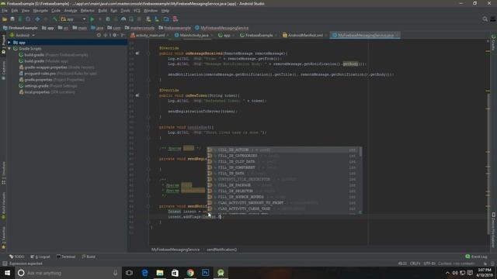The width and height of the screenshot is (497, 279).
Task: Click the scroll-from-source target icon
Action: [99, 35]
